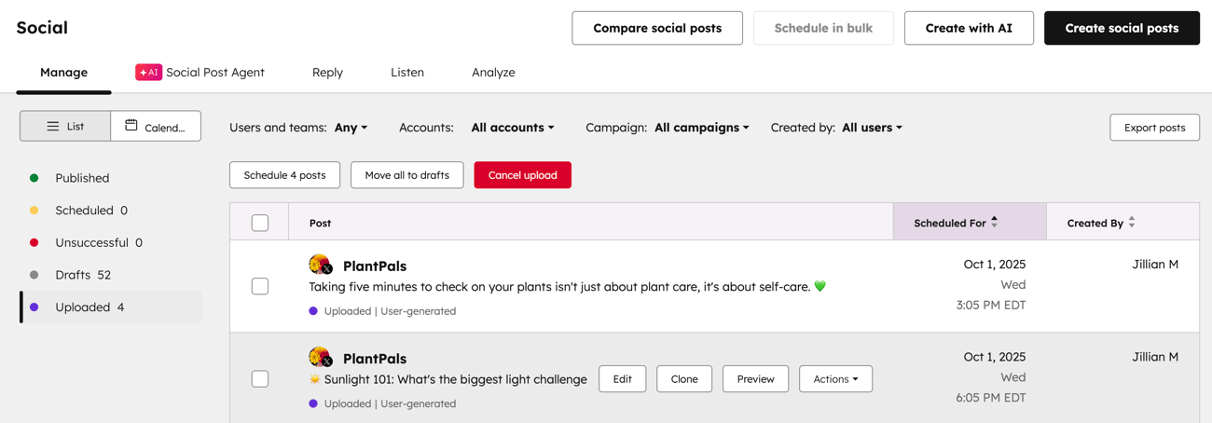Click the yellow Scheduled status dot
Screen dimensions: 1212x423
point(34,211)
